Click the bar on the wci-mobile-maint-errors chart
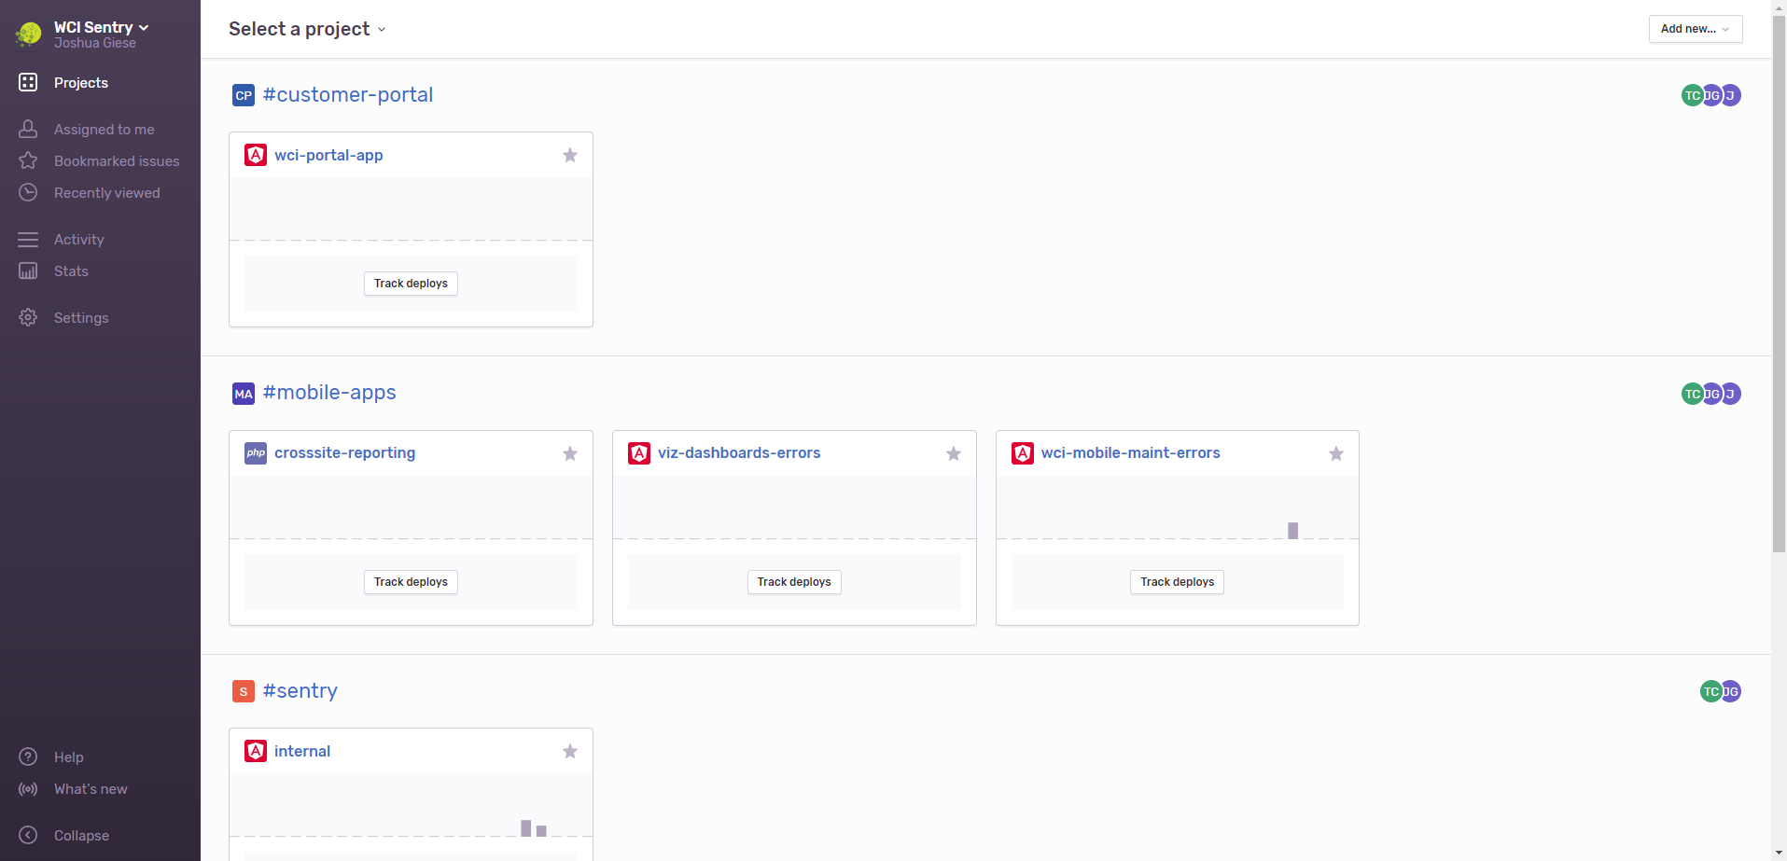Image resolution: width=1787 pixels, height=861 pixels. point(1293,531)
